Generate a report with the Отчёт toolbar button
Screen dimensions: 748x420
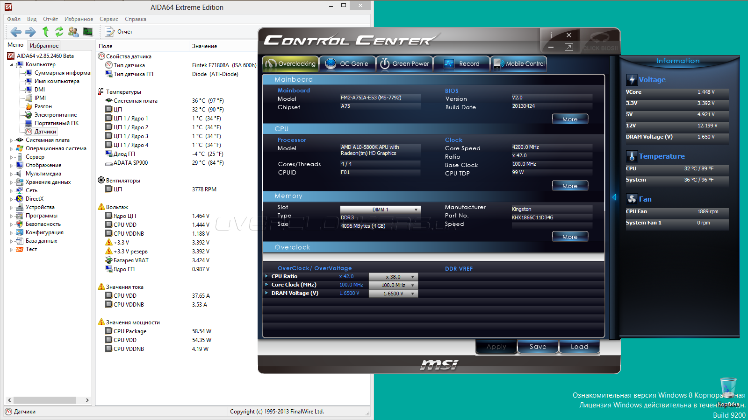(119, 32)
